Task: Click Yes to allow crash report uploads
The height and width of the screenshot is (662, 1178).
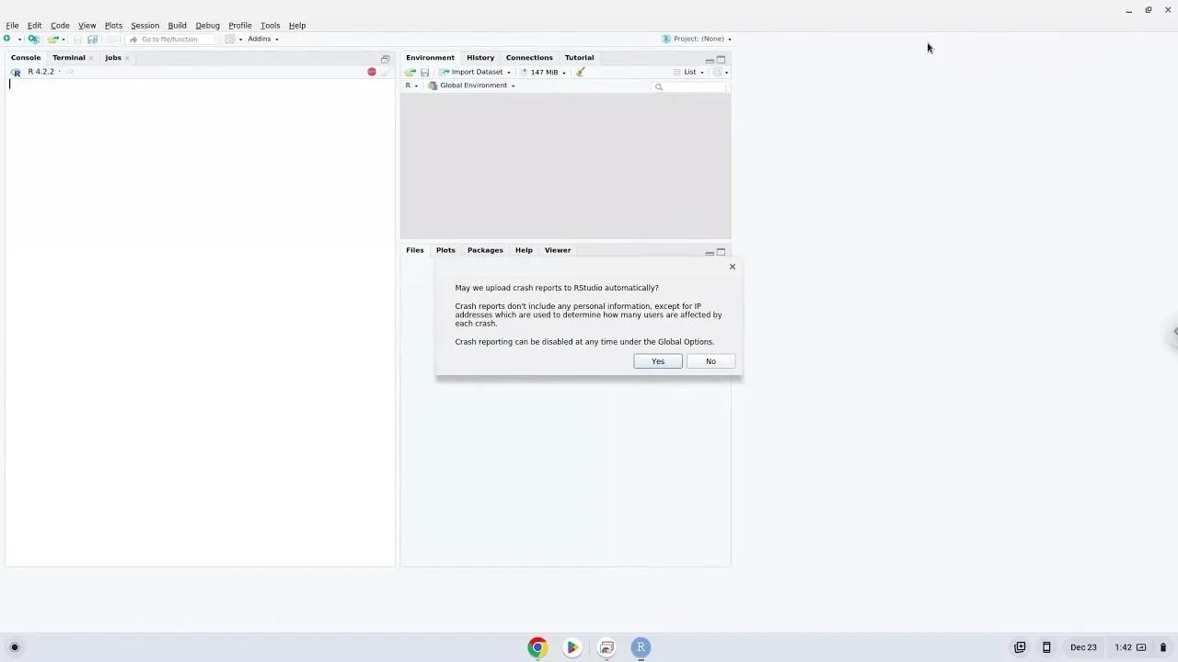Action: click(x=657, y=360)
